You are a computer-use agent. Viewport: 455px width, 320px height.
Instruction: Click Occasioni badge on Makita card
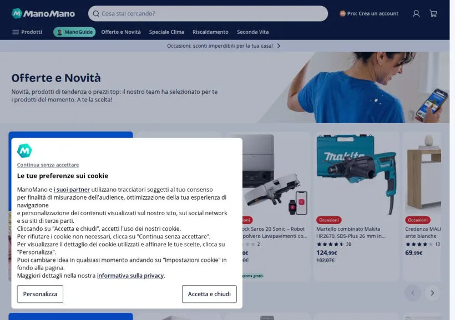pos(329,220)
